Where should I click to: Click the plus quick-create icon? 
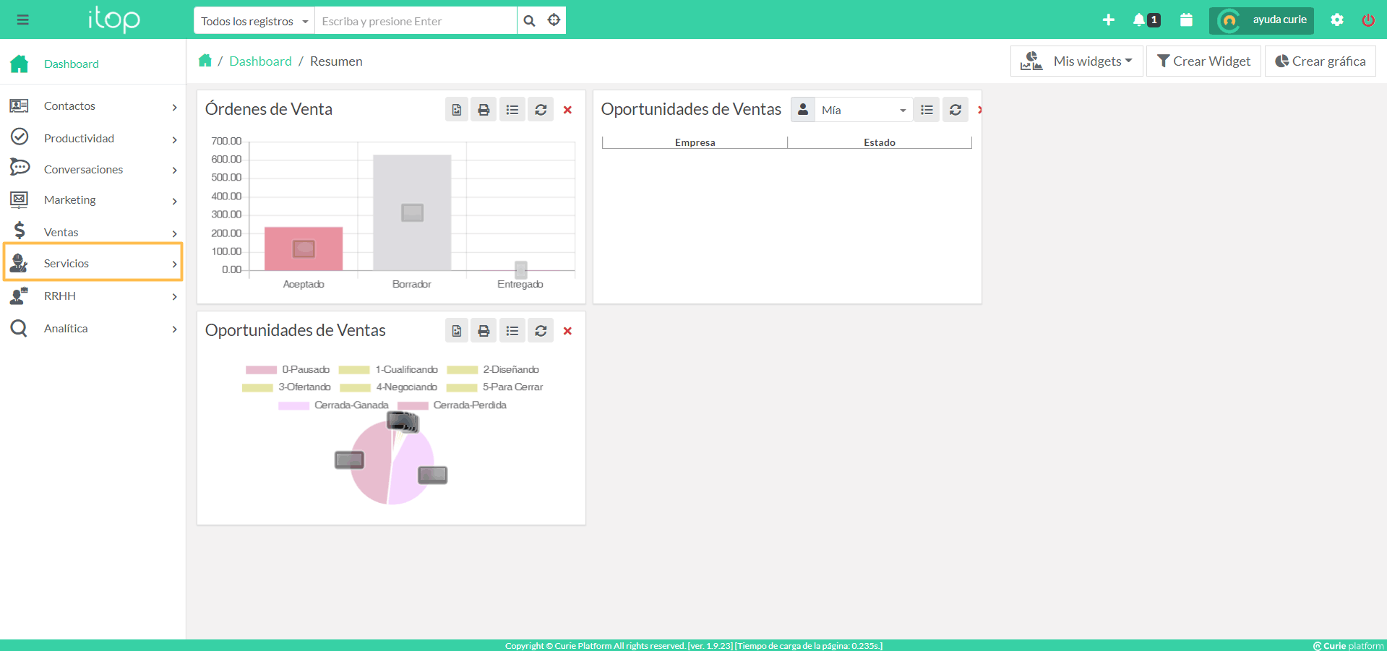(1108, 20)
